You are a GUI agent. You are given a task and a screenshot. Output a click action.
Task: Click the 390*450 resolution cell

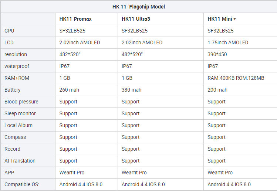(x=217, y=54)
